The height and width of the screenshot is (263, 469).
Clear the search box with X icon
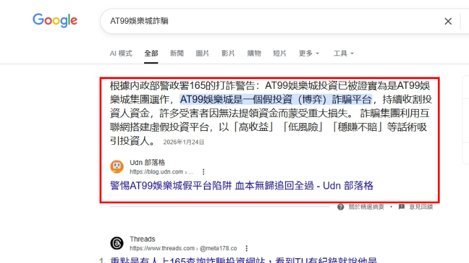tap(448, 21)
